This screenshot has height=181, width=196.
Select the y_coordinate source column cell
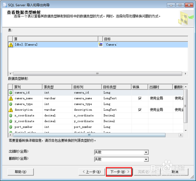pos(28,121)
